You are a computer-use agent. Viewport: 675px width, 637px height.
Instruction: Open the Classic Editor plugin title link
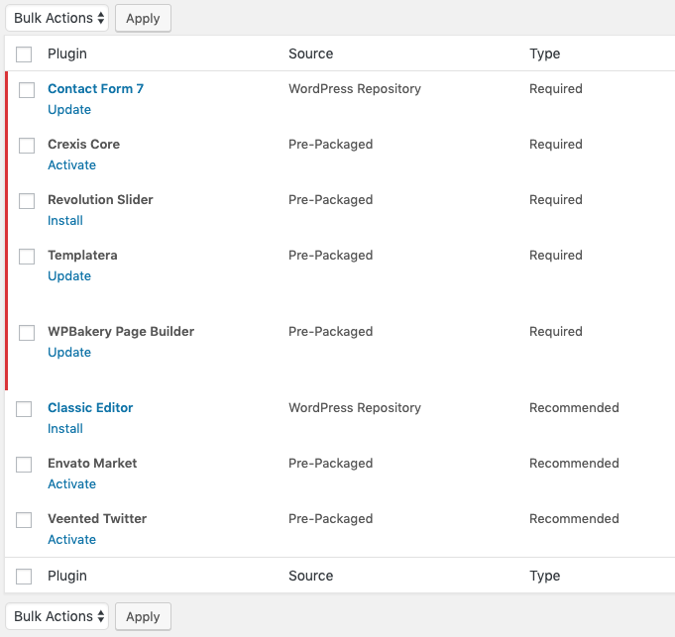(90, 407)
